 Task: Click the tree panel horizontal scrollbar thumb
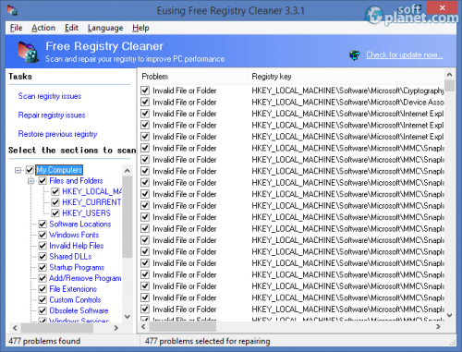point(57,328)
